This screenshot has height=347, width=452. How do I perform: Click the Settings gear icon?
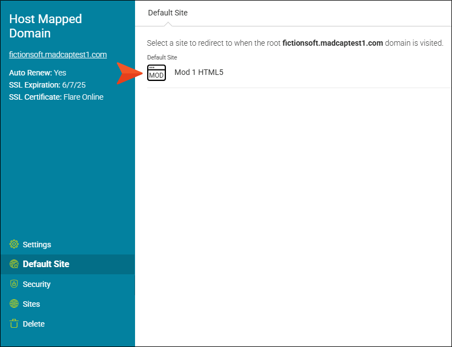click(x=14, y=245)
